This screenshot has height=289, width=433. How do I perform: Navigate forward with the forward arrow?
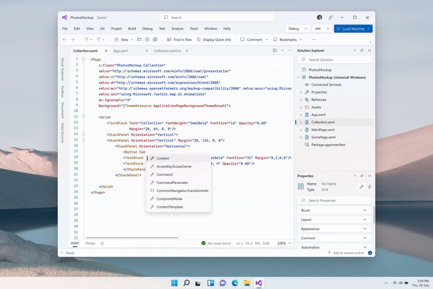[73, 40]
